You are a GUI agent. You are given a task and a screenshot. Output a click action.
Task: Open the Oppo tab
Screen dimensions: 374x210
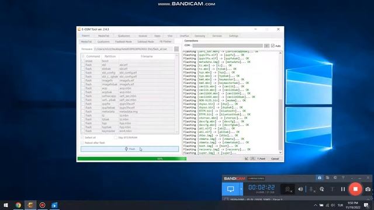click(x=157, y=36)
